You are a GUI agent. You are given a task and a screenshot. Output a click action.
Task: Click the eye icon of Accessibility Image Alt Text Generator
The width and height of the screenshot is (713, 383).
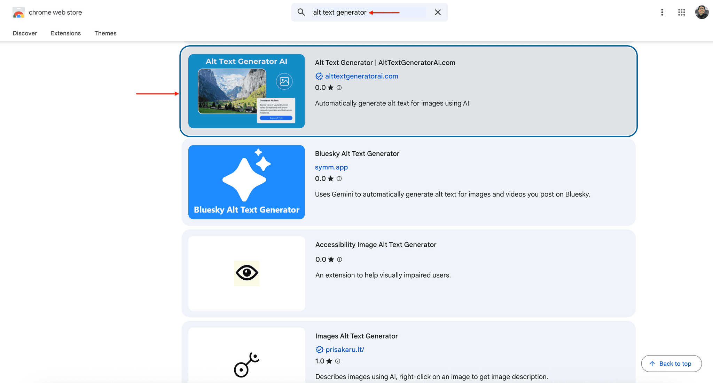point(246,273)
